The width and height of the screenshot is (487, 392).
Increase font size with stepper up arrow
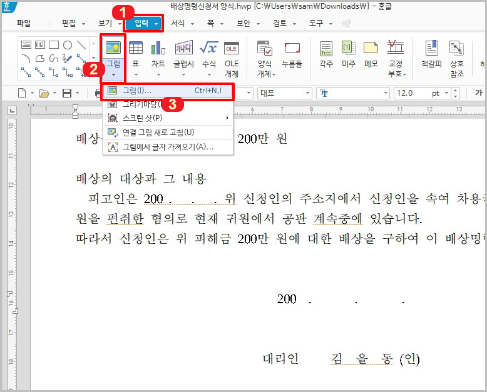(x=455, y=90)
